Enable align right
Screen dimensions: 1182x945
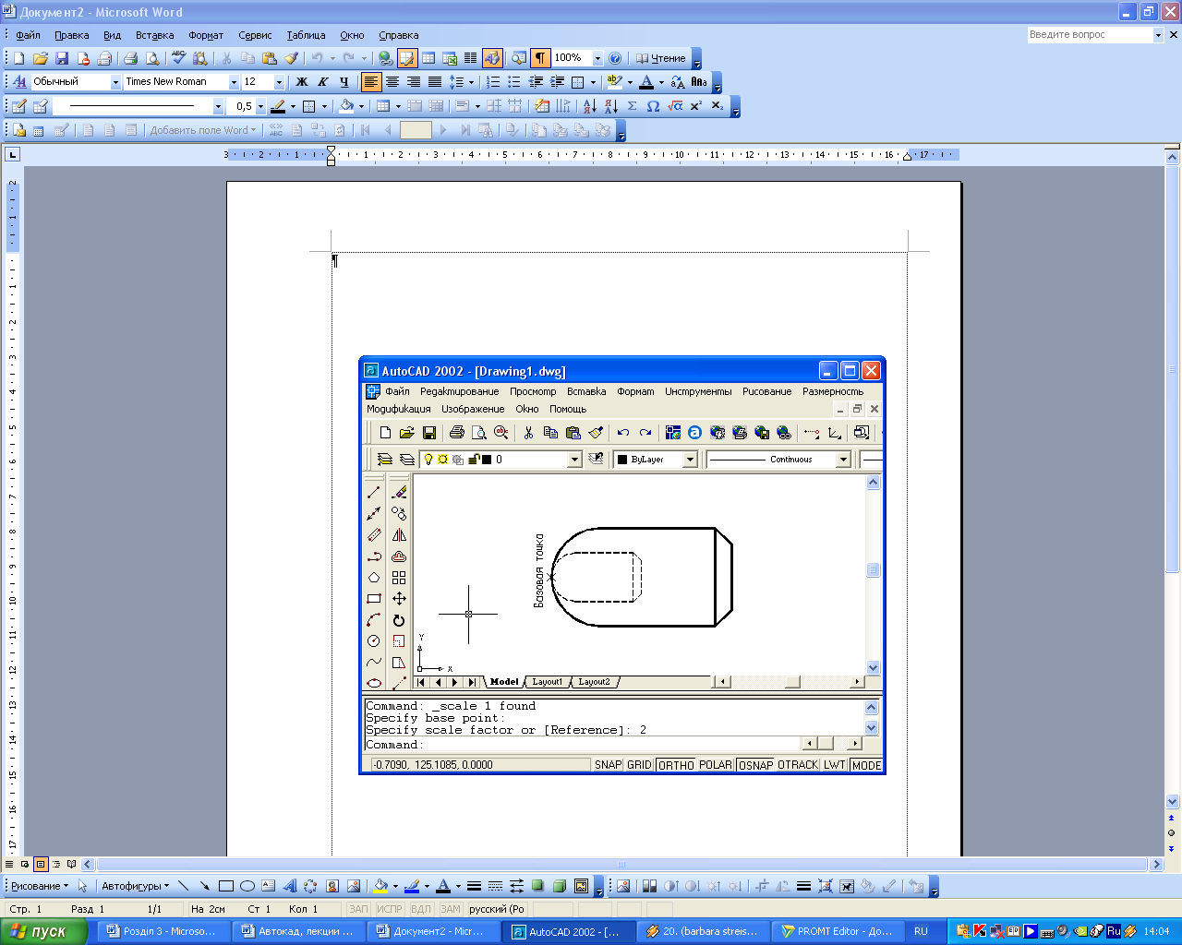click(x=414, y=82)
